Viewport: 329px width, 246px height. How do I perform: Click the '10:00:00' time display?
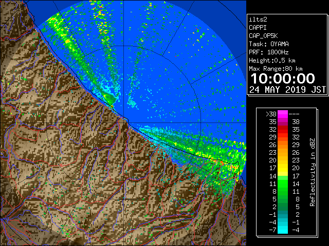[283, 78]
